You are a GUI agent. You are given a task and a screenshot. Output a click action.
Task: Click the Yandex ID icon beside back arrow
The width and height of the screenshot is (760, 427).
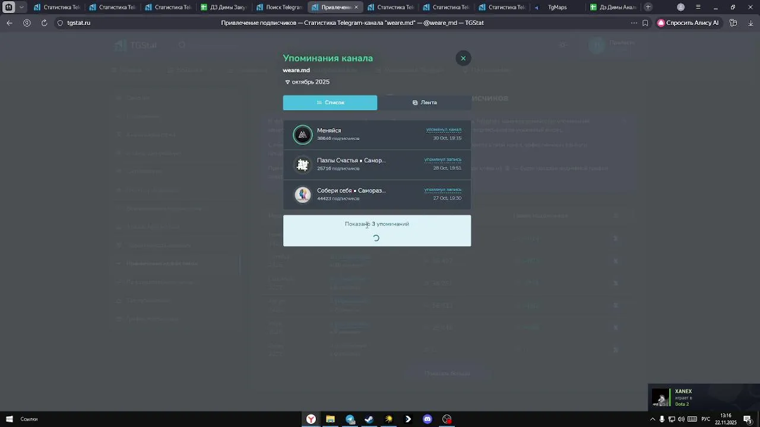(x=27, y=23)
